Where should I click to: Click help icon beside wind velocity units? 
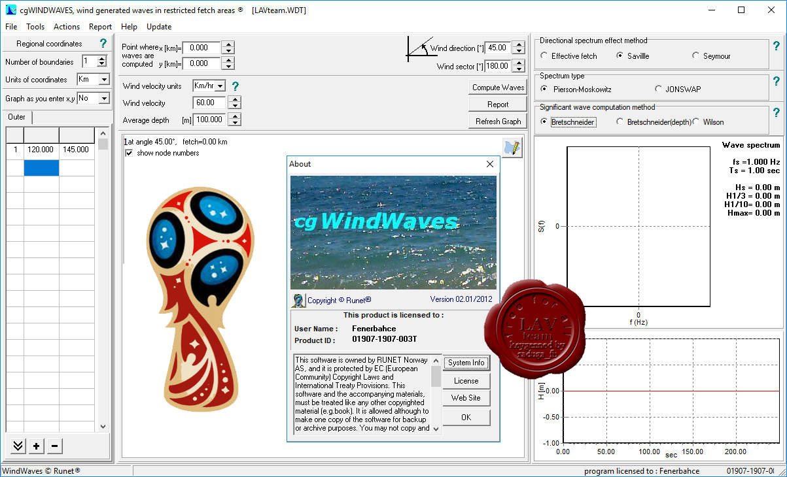(236, 86)
